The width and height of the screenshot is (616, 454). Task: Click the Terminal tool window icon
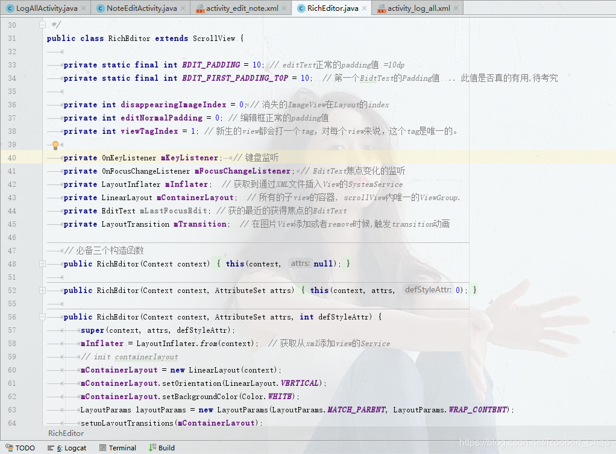pyautogui.click(x=102, y=447)
